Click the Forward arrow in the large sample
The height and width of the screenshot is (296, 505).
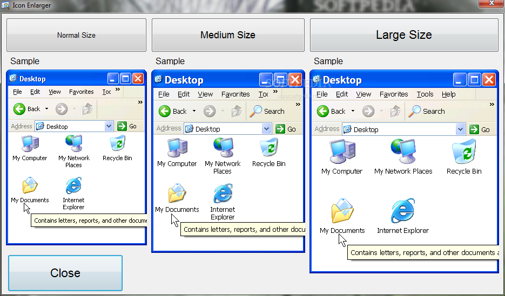pyautogui.click(x=368, y=111)
